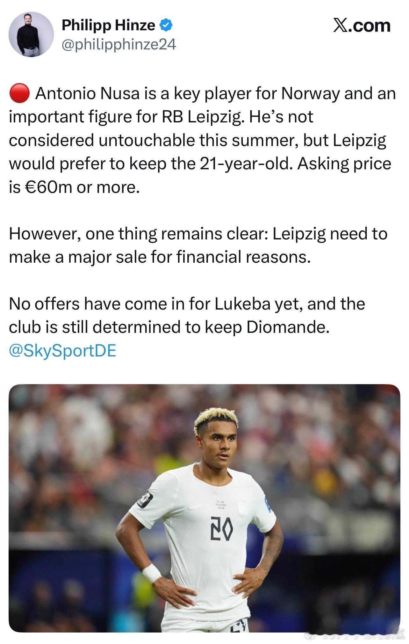This screenshot has height=644, width=409.
Task: Click the white wristband on the player
Action: click(x=152, y=574)
